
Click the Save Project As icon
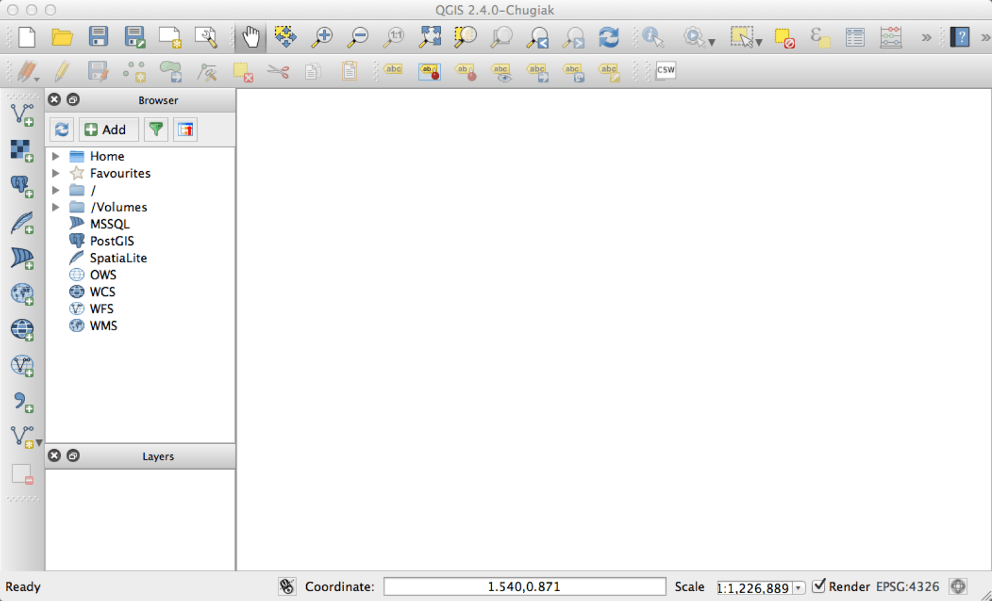tap(134, 37)
